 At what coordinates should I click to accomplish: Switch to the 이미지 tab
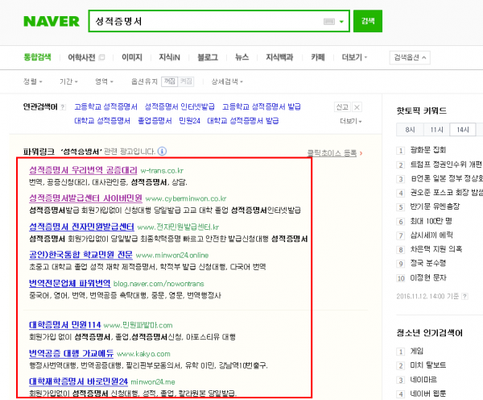click(x=132, y=57)
